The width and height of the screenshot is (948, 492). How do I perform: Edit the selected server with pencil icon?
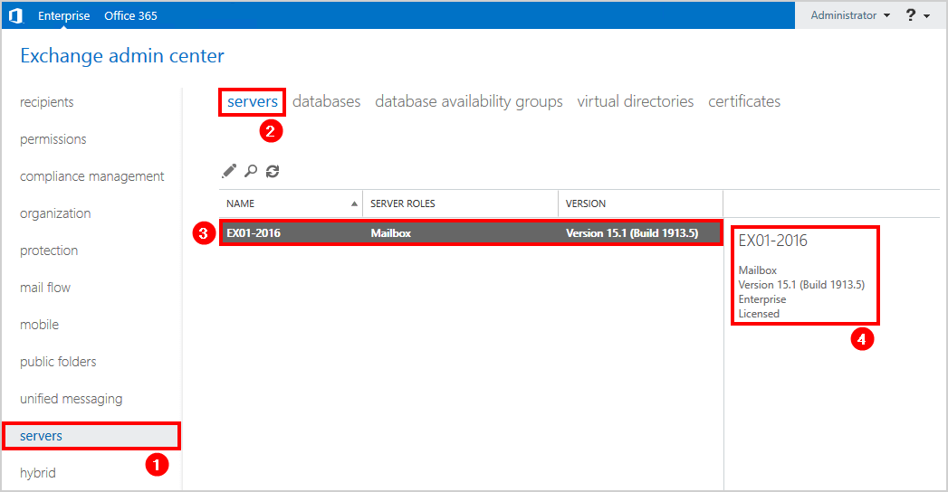pos(229,172)
